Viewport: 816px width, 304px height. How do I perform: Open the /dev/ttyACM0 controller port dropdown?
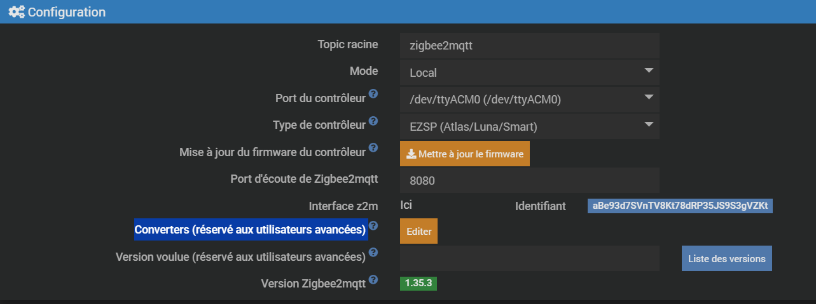pyautogui.click(x=530, y=99)
